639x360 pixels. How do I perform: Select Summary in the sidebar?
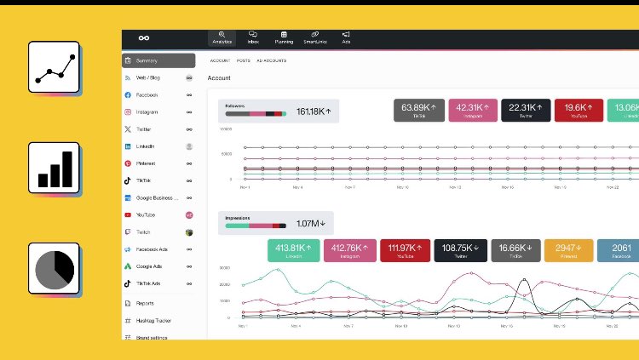pyautogui.click(x=158, y=60)
